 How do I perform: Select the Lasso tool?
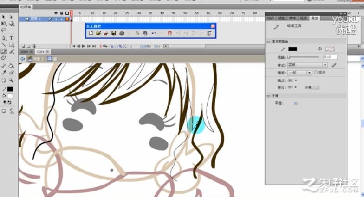[x=4, y=30]
